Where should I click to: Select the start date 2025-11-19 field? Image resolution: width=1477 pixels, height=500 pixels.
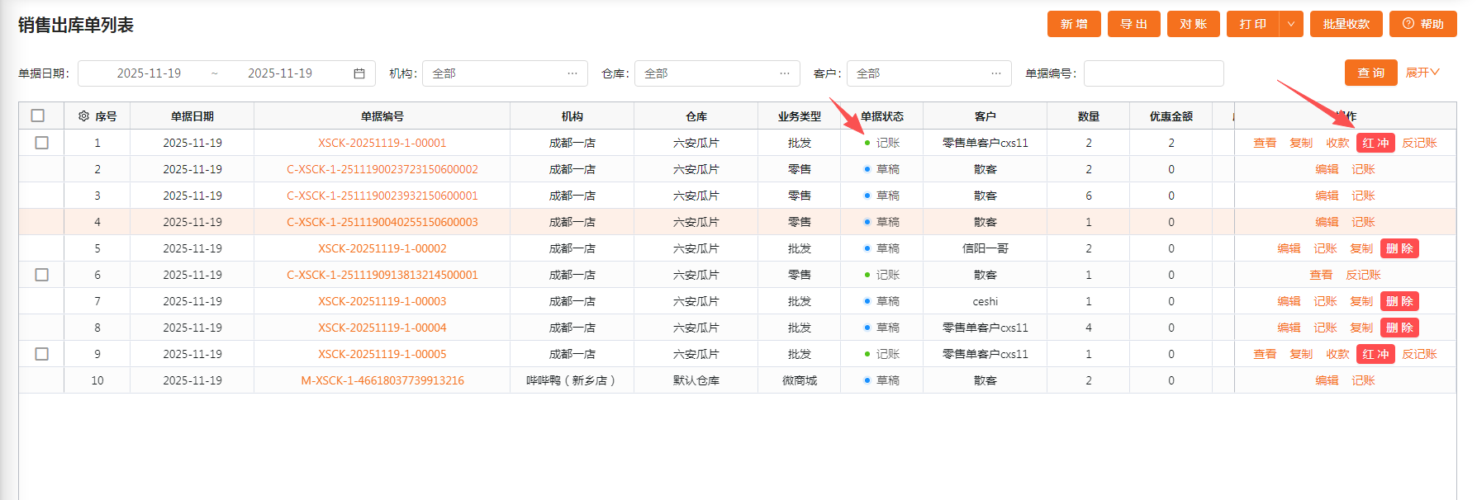[x=149, y=73]
